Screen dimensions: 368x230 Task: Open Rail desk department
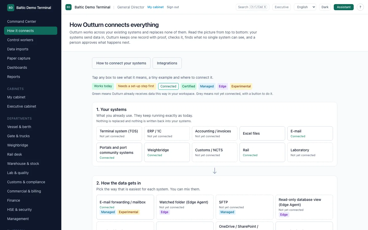[x=31, y=154]
